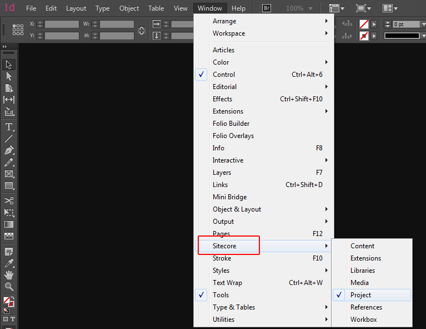
Task: Select the Gradient Swatch tool
Action: click(9, 224)
